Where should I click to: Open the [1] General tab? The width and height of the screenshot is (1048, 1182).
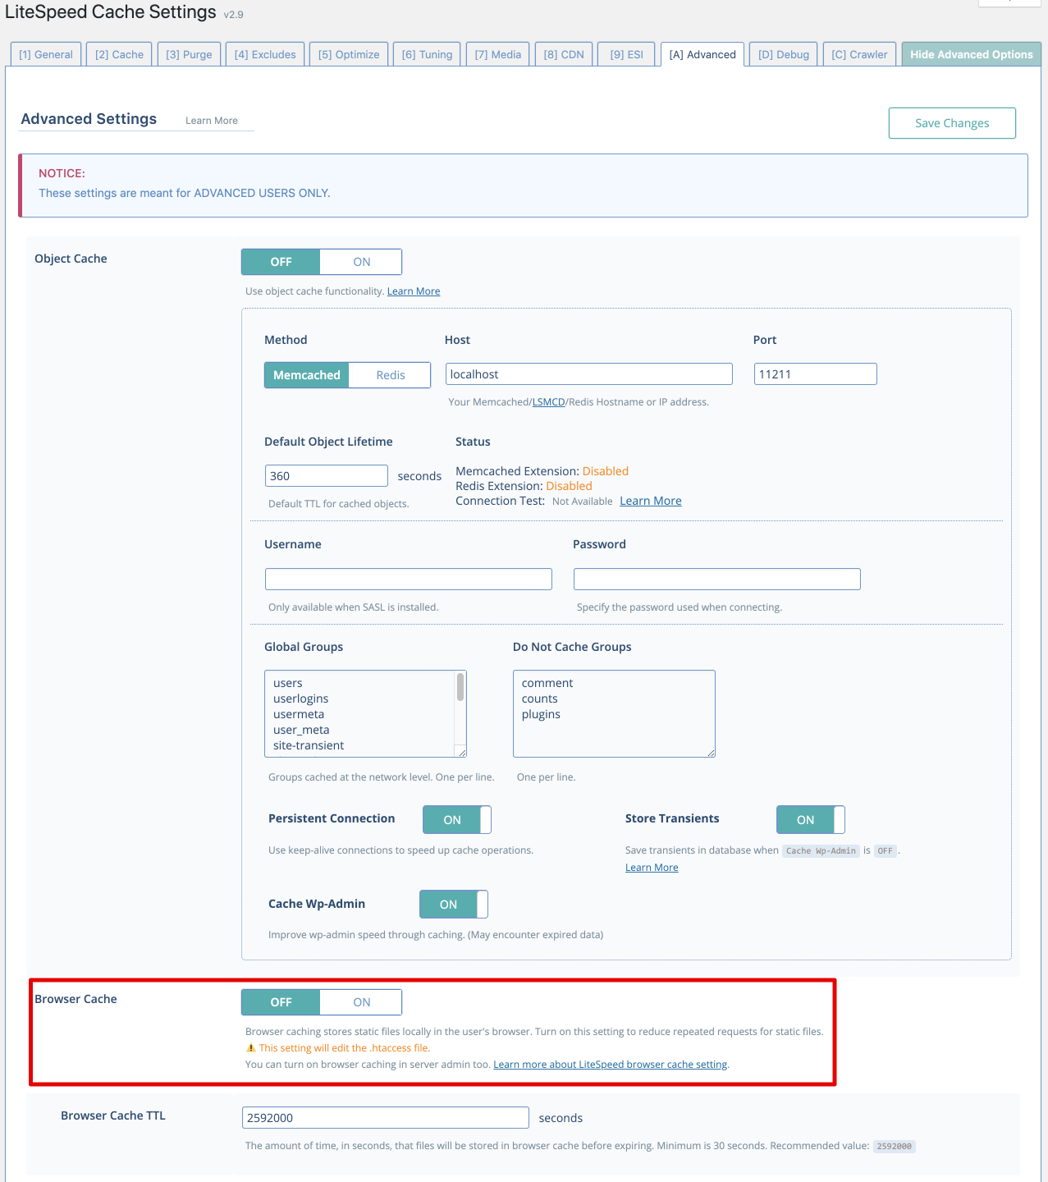pos(46,54)
